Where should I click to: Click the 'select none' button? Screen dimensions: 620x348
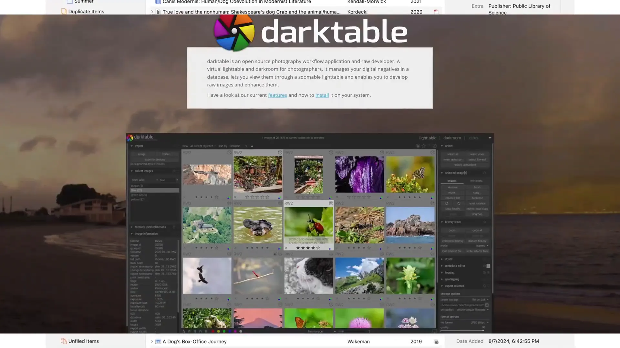pos(477,154)
